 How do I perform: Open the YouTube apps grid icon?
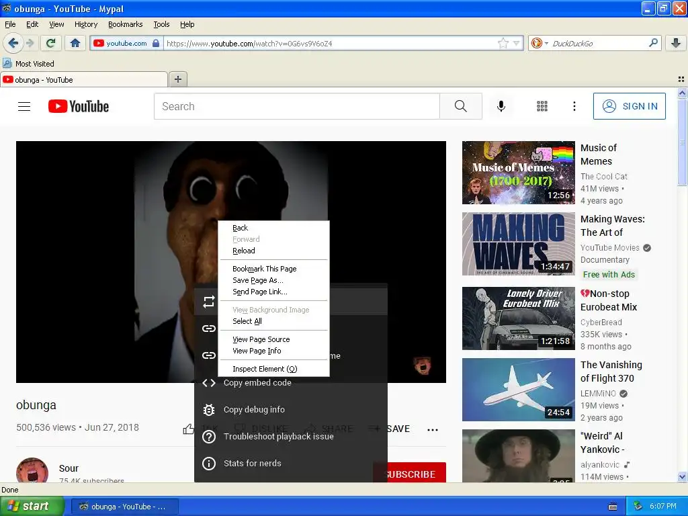coord(542,106)
